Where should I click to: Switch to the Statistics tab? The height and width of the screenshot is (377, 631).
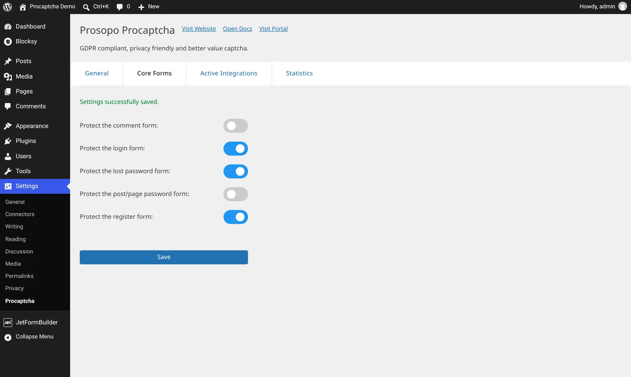[x=299, y=73]
